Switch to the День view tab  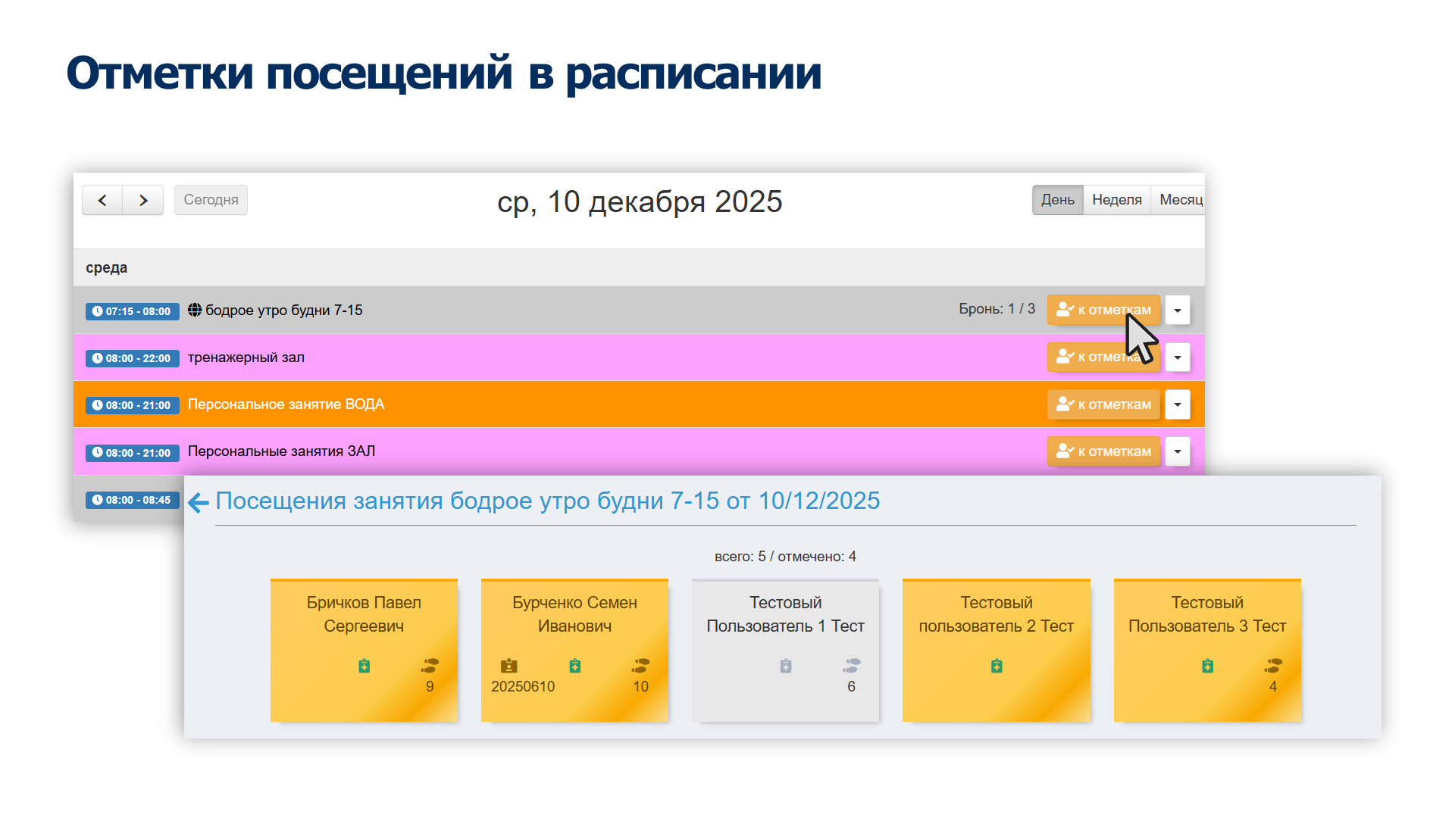(1058, 200)
